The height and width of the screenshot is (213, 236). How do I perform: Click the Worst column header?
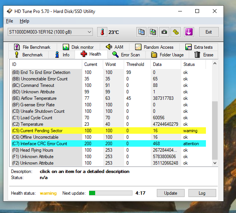point(113,64)
